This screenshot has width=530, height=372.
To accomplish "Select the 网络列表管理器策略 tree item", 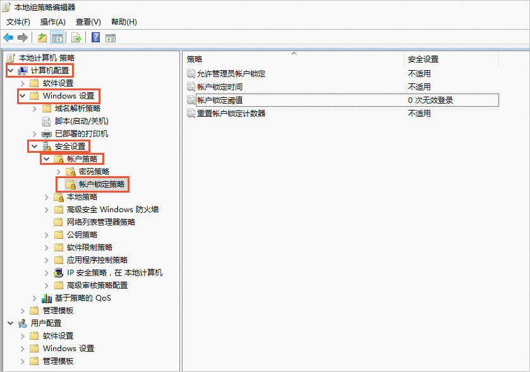I will 101,222.
